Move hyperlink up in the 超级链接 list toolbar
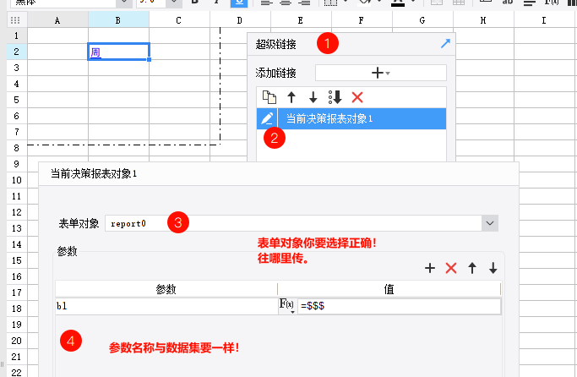577x377 pixels. point(291,97)
